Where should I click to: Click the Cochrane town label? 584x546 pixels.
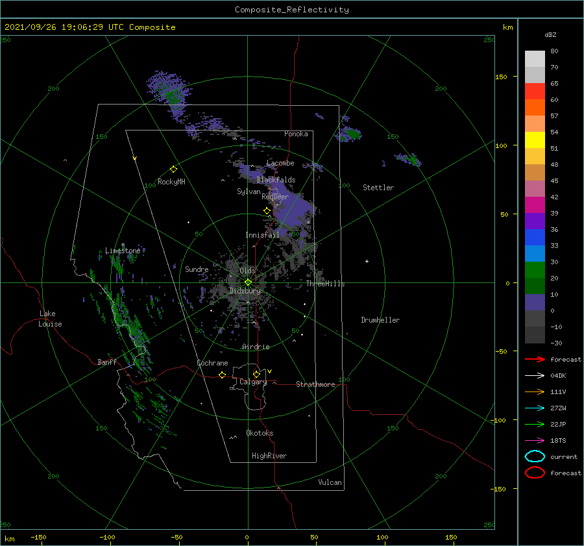click(x=212, y=363)
